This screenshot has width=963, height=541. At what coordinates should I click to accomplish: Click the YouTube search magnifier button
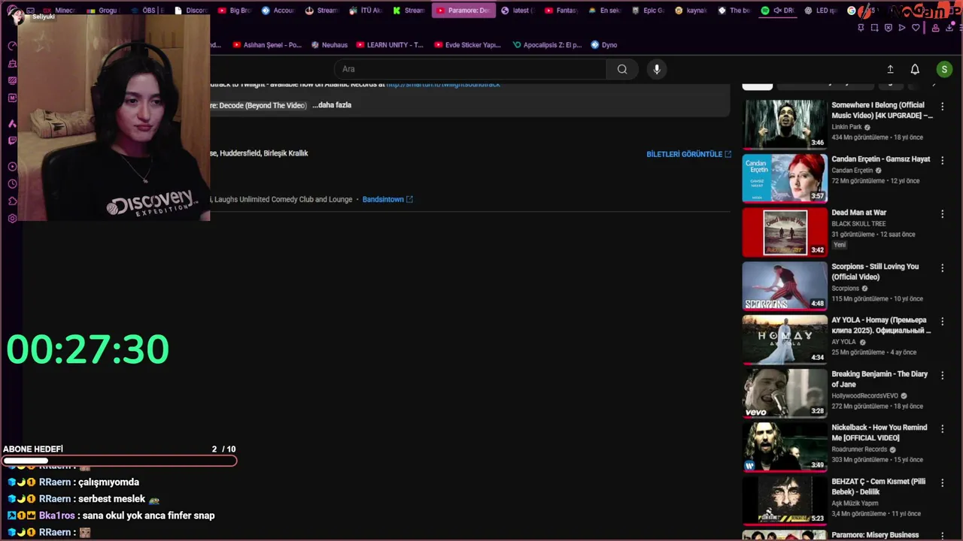[x=622, y=69]
